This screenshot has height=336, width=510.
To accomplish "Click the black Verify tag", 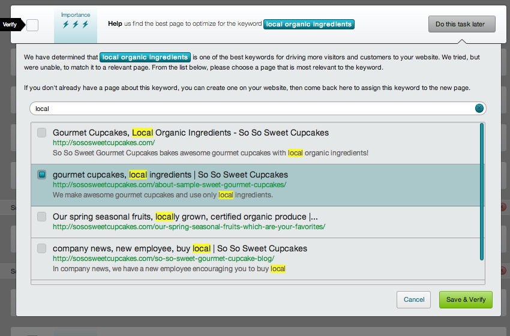I will 13,25.
